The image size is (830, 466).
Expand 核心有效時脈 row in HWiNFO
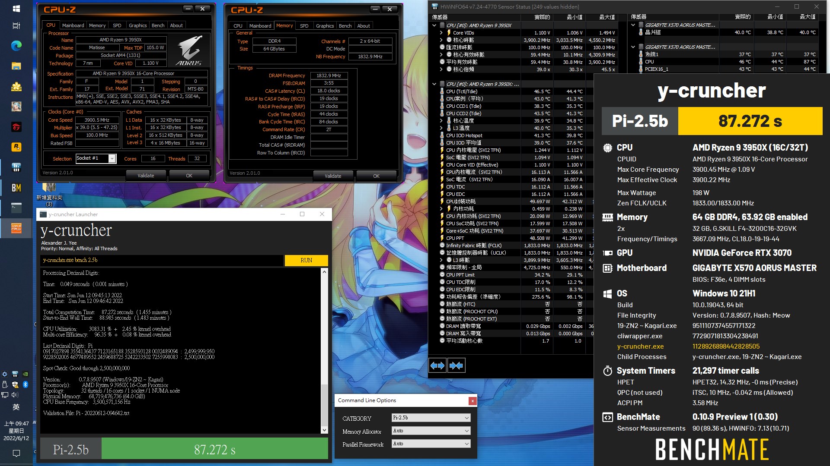pyautogui.click(x=441, y=55)
